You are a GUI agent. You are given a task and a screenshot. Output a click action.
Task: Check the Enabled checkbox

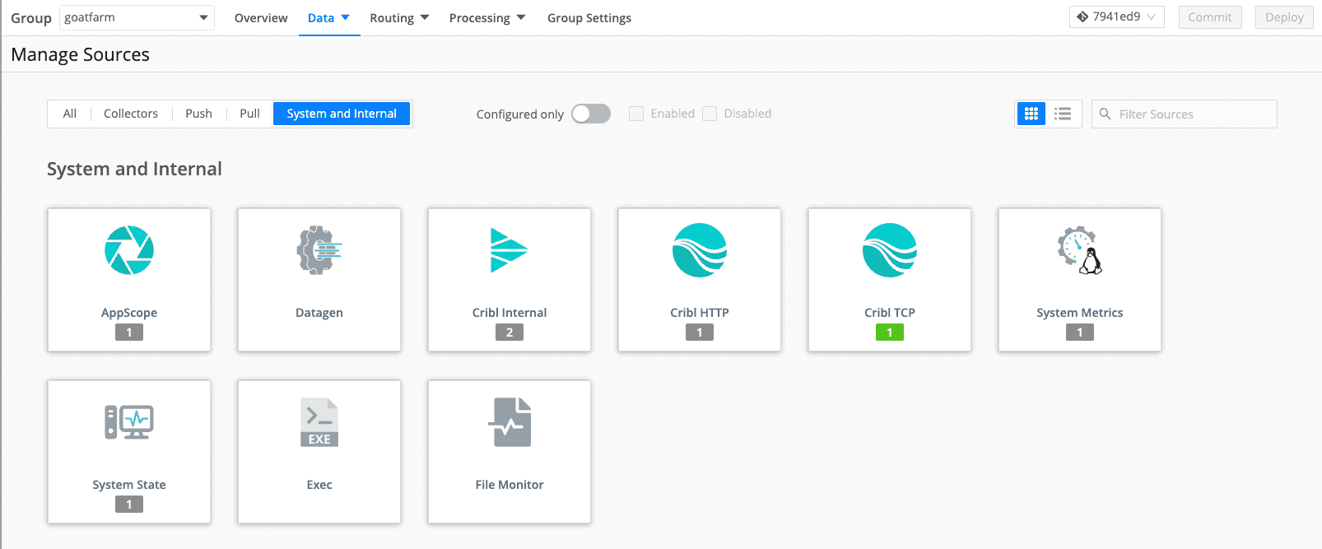pyautogui.click(x=636, y=114)
